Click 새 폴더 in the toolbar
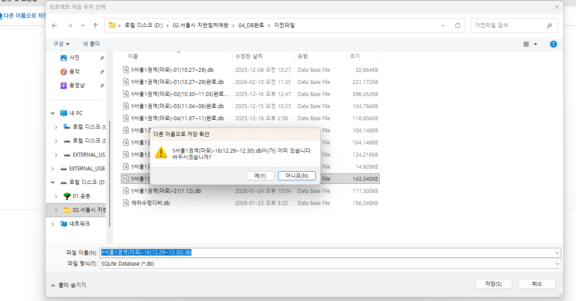 [x=91, y=44]
